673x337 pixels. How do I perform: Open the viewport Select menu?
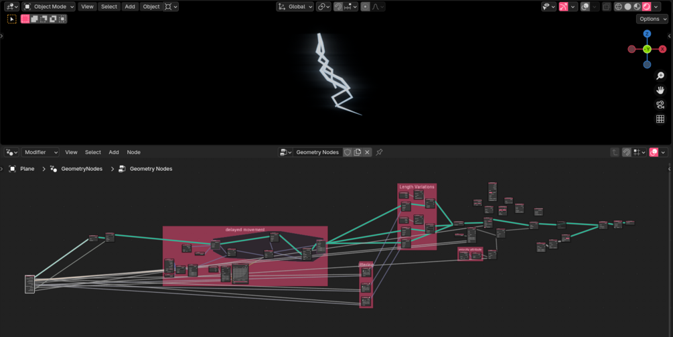[x=109, y=7]
